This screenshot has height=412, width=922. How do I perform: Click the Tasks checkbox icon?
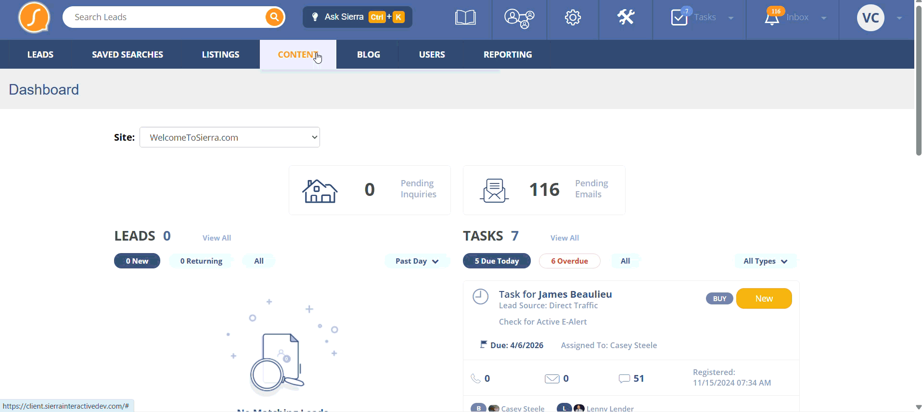click(679, 18)
